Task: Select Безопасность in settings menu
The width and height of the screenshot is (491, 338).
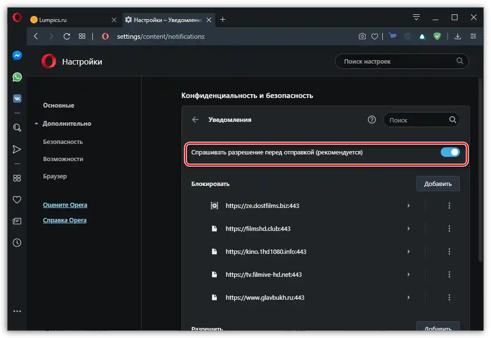Action: [x=63, y=142]
